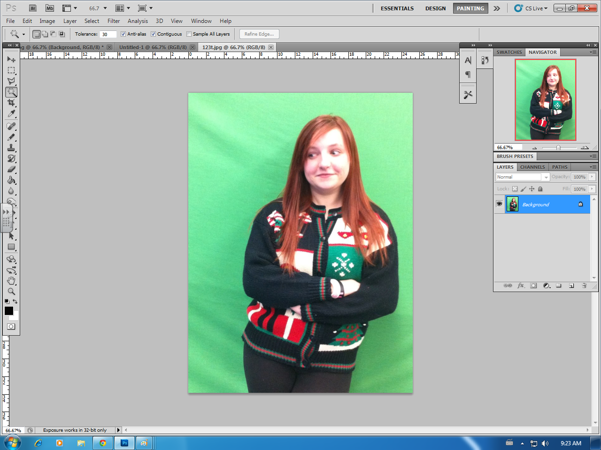The image size is (601, 450).
Task: Uncheck the Contiguous checkbox
Action: coord(153,34)
